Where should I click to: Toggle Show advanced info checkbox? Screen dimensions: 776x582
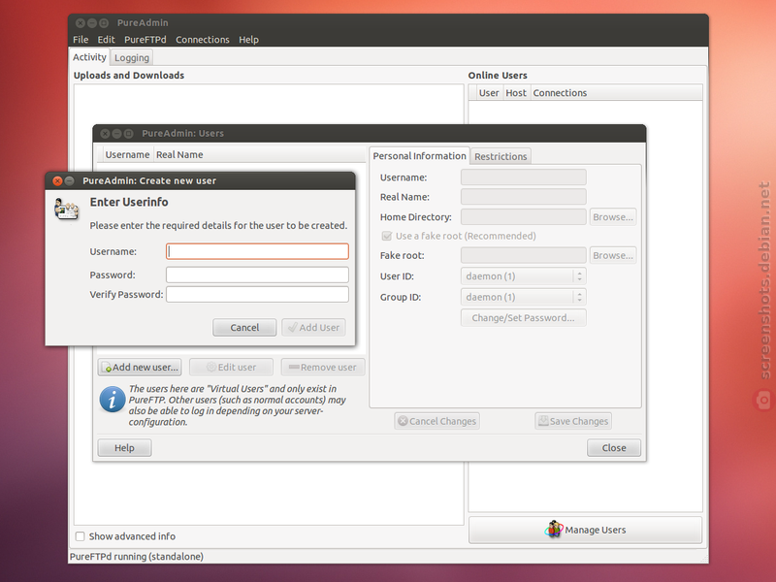tap(81, 536)
